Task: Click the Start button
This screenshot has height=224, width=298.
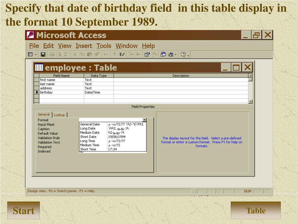Action: click(24, 211)
